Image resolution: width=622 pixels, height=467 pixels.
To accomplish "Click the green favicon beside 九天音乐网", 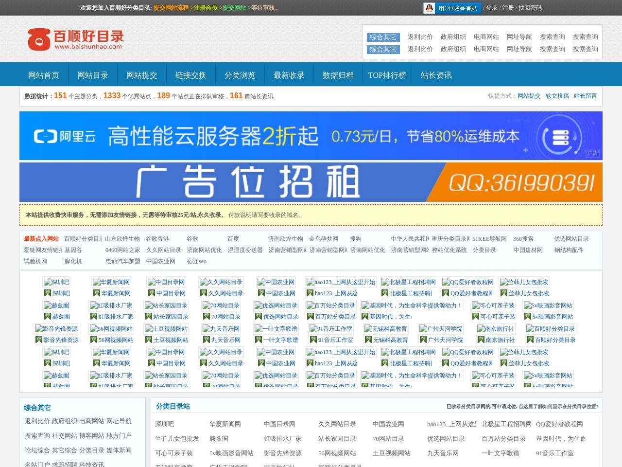I will pyautogui.click(x=206, y=340).
